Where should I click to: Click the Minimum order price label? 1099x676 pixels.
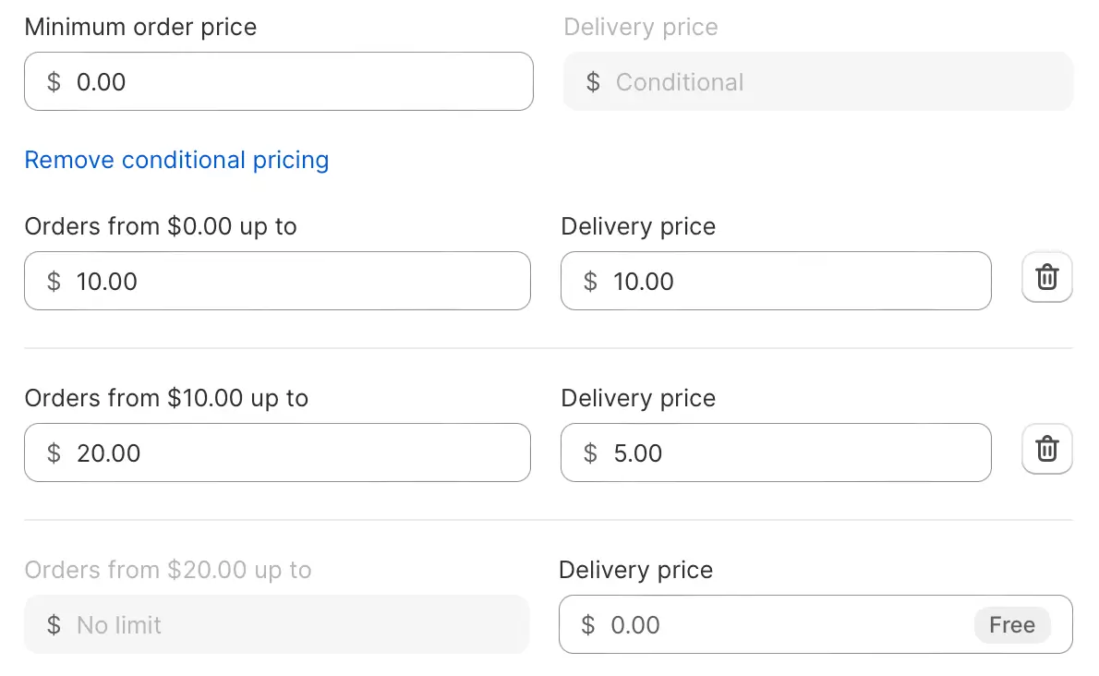[141, 27]
